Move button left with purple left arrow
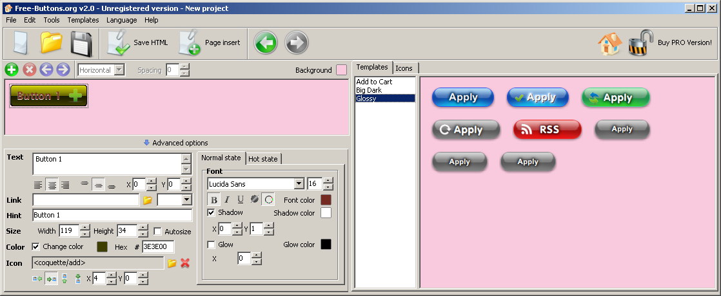Image resolution: width=721 pixels, height=296 pixels. pyautogui.click(x=46, y=69)
